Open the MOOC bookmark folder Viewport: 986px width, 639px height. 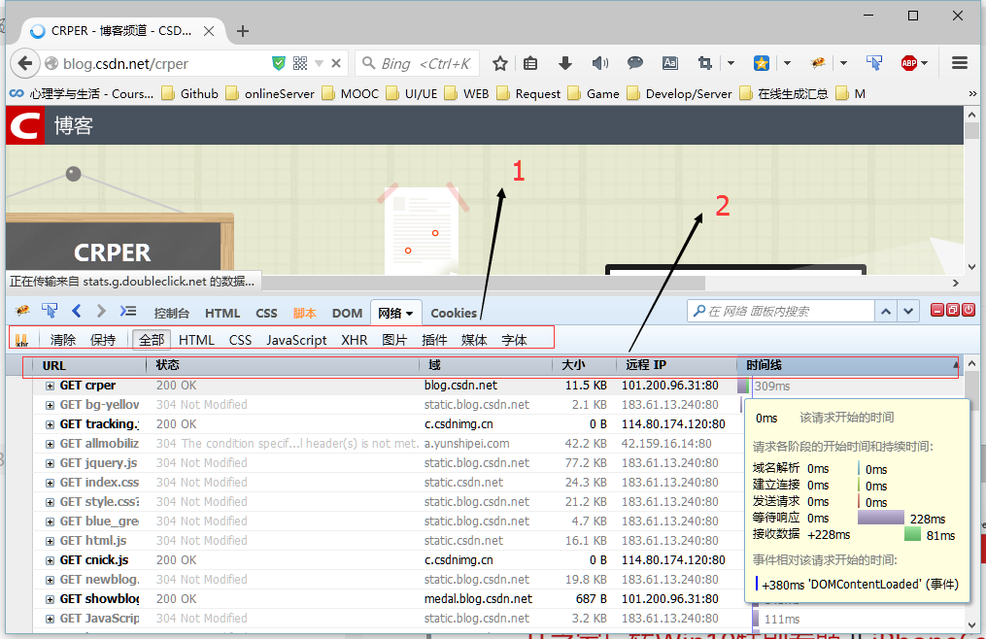(x=351, y=93)
